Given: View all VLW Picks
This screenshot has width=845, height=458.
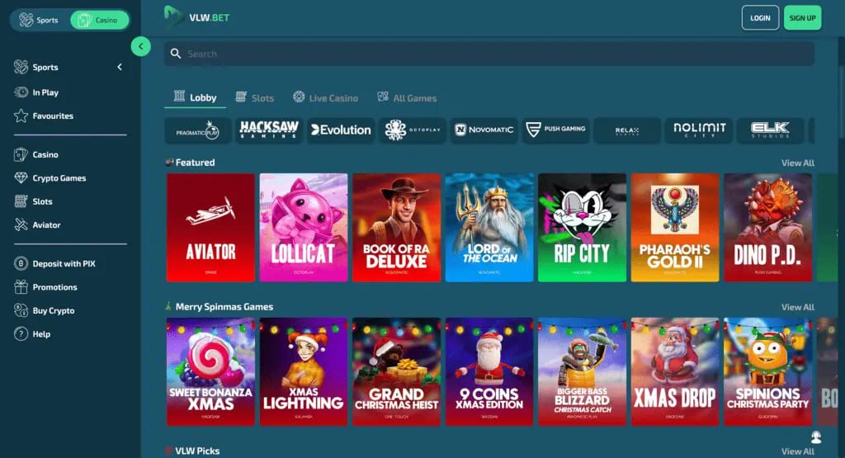Looking at the screenshot, I should (798, 451).
